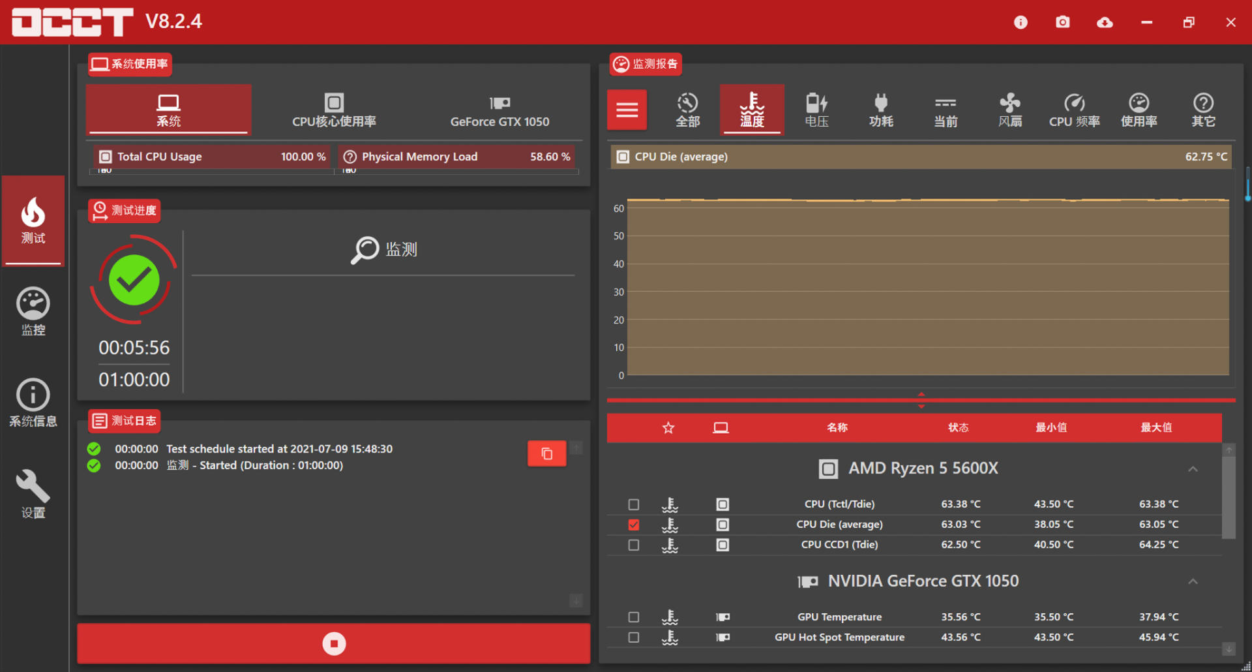Open the 监控 (Monitor) sidebar section
Viewport: 1252px width, 672px height.
click(33, 312)
